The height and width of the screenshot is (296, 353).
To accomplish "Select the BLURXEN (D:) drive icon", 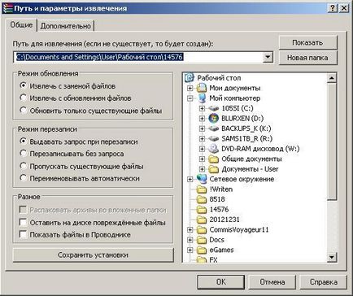I will point(214,118).
